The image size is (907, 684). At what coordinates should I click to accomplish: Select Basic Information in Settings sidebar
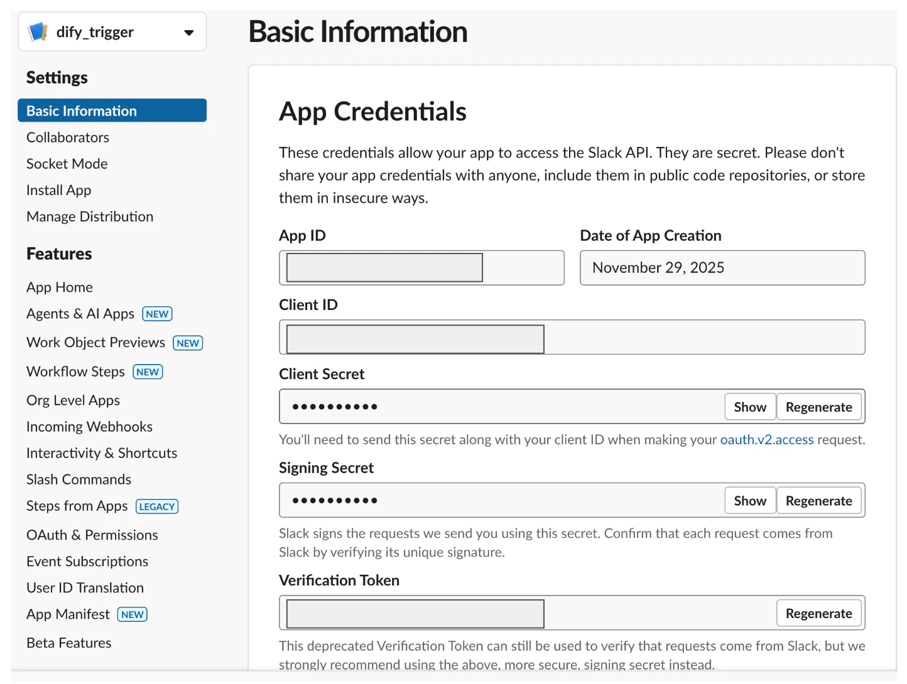click(x=112, y=110)
